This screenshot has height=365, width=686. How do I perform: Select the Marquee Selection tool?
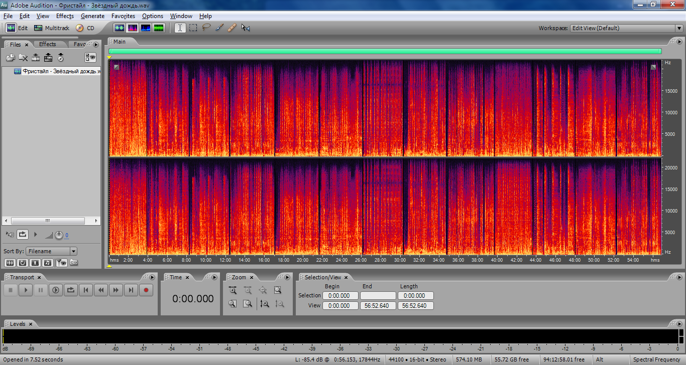pos(193,28)
